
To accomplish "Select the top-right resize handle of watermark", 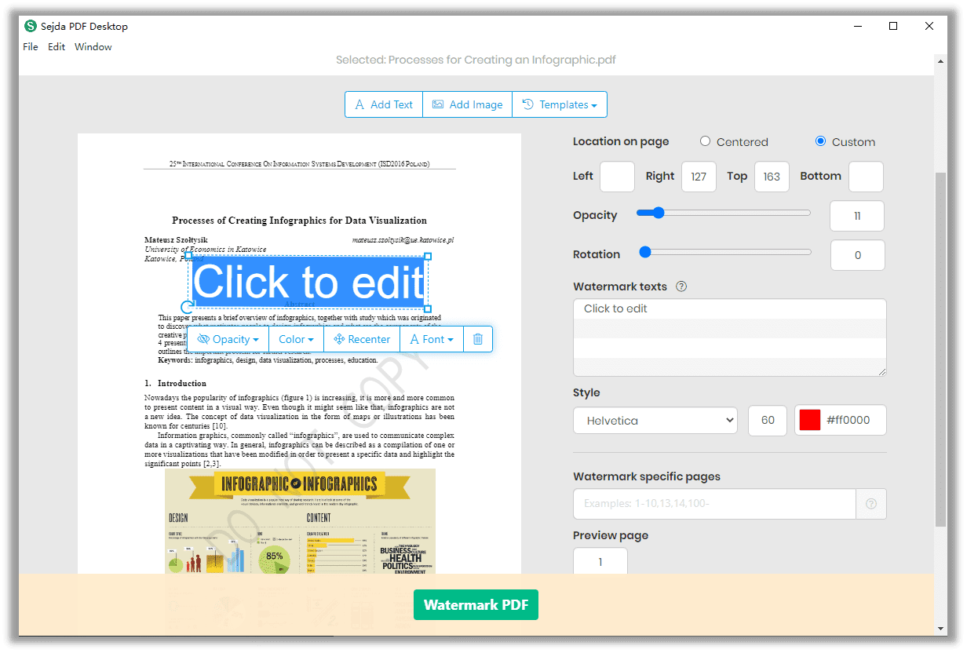I will [428, 256].
